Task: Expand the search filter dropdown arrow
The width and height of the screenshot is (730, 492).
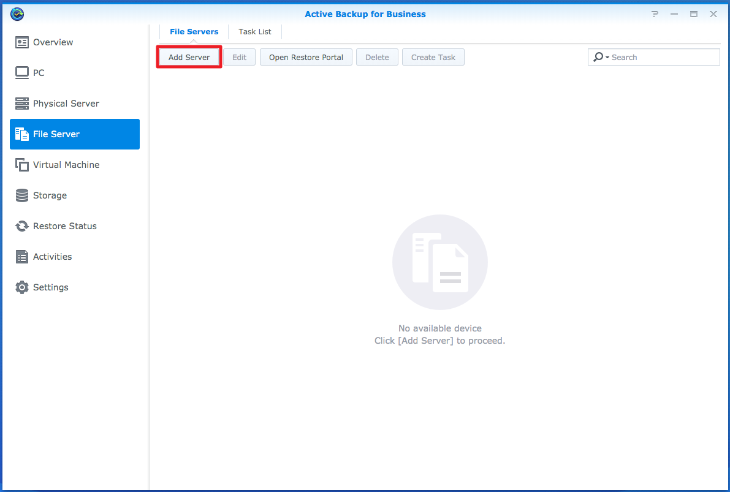Action: [x=607, y=58]
